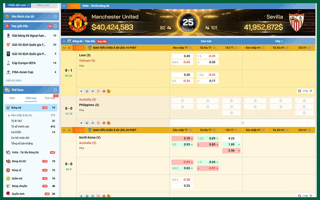Viewport: 320px width, 200px height.
Task: Select Australia 1X2 odds 1.89
Action: click(x=231, y=144)
